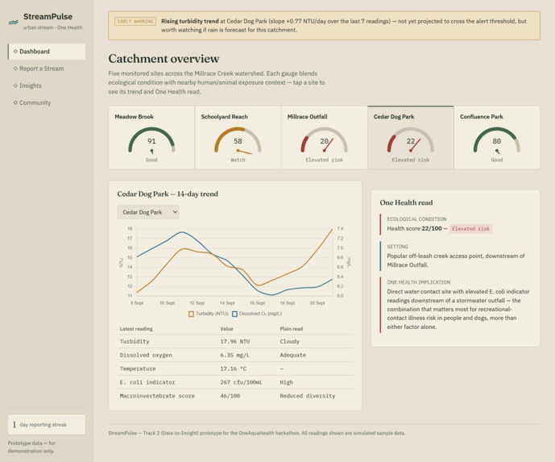Click the Turbidity row label
Screen dimensions: 555x462
coord(135,342)
